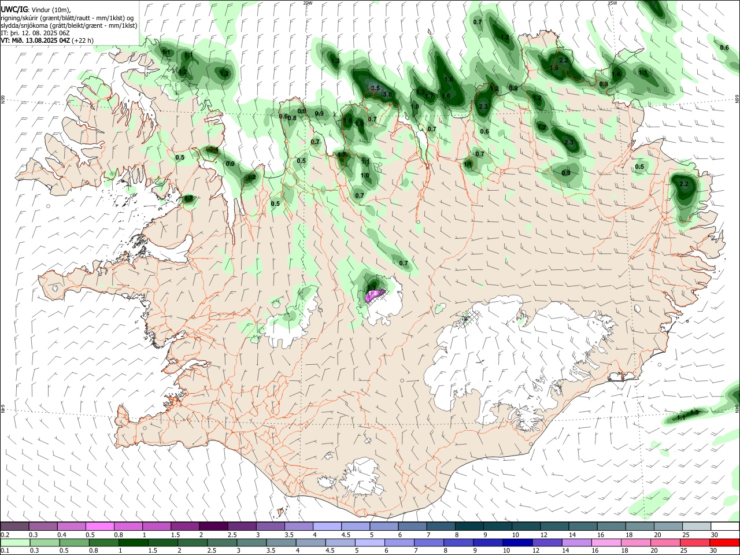The height and width of the screenshot is (555, 740).
Task: Click the bright red 30 mm rain legend swatch
Action: (x=724, y=542)
